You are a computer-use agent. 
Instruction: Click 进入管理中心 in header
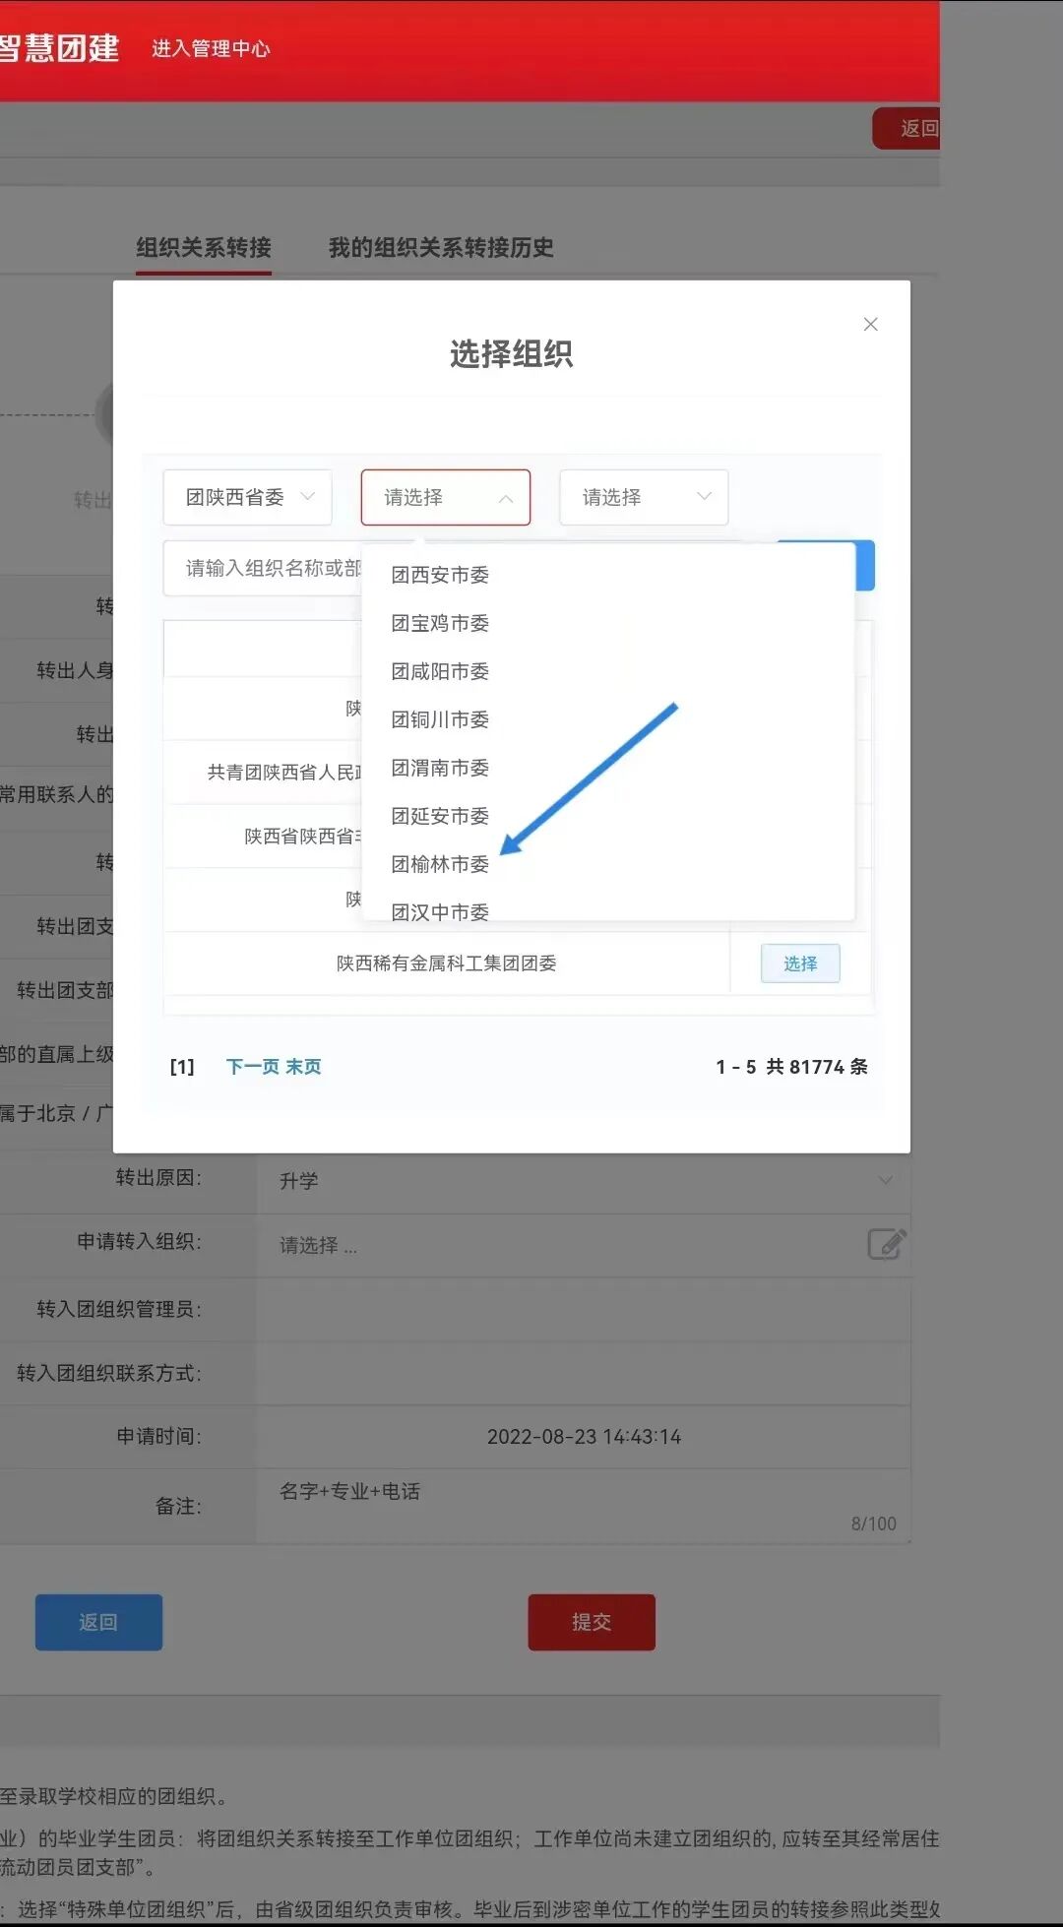(211, 48)
